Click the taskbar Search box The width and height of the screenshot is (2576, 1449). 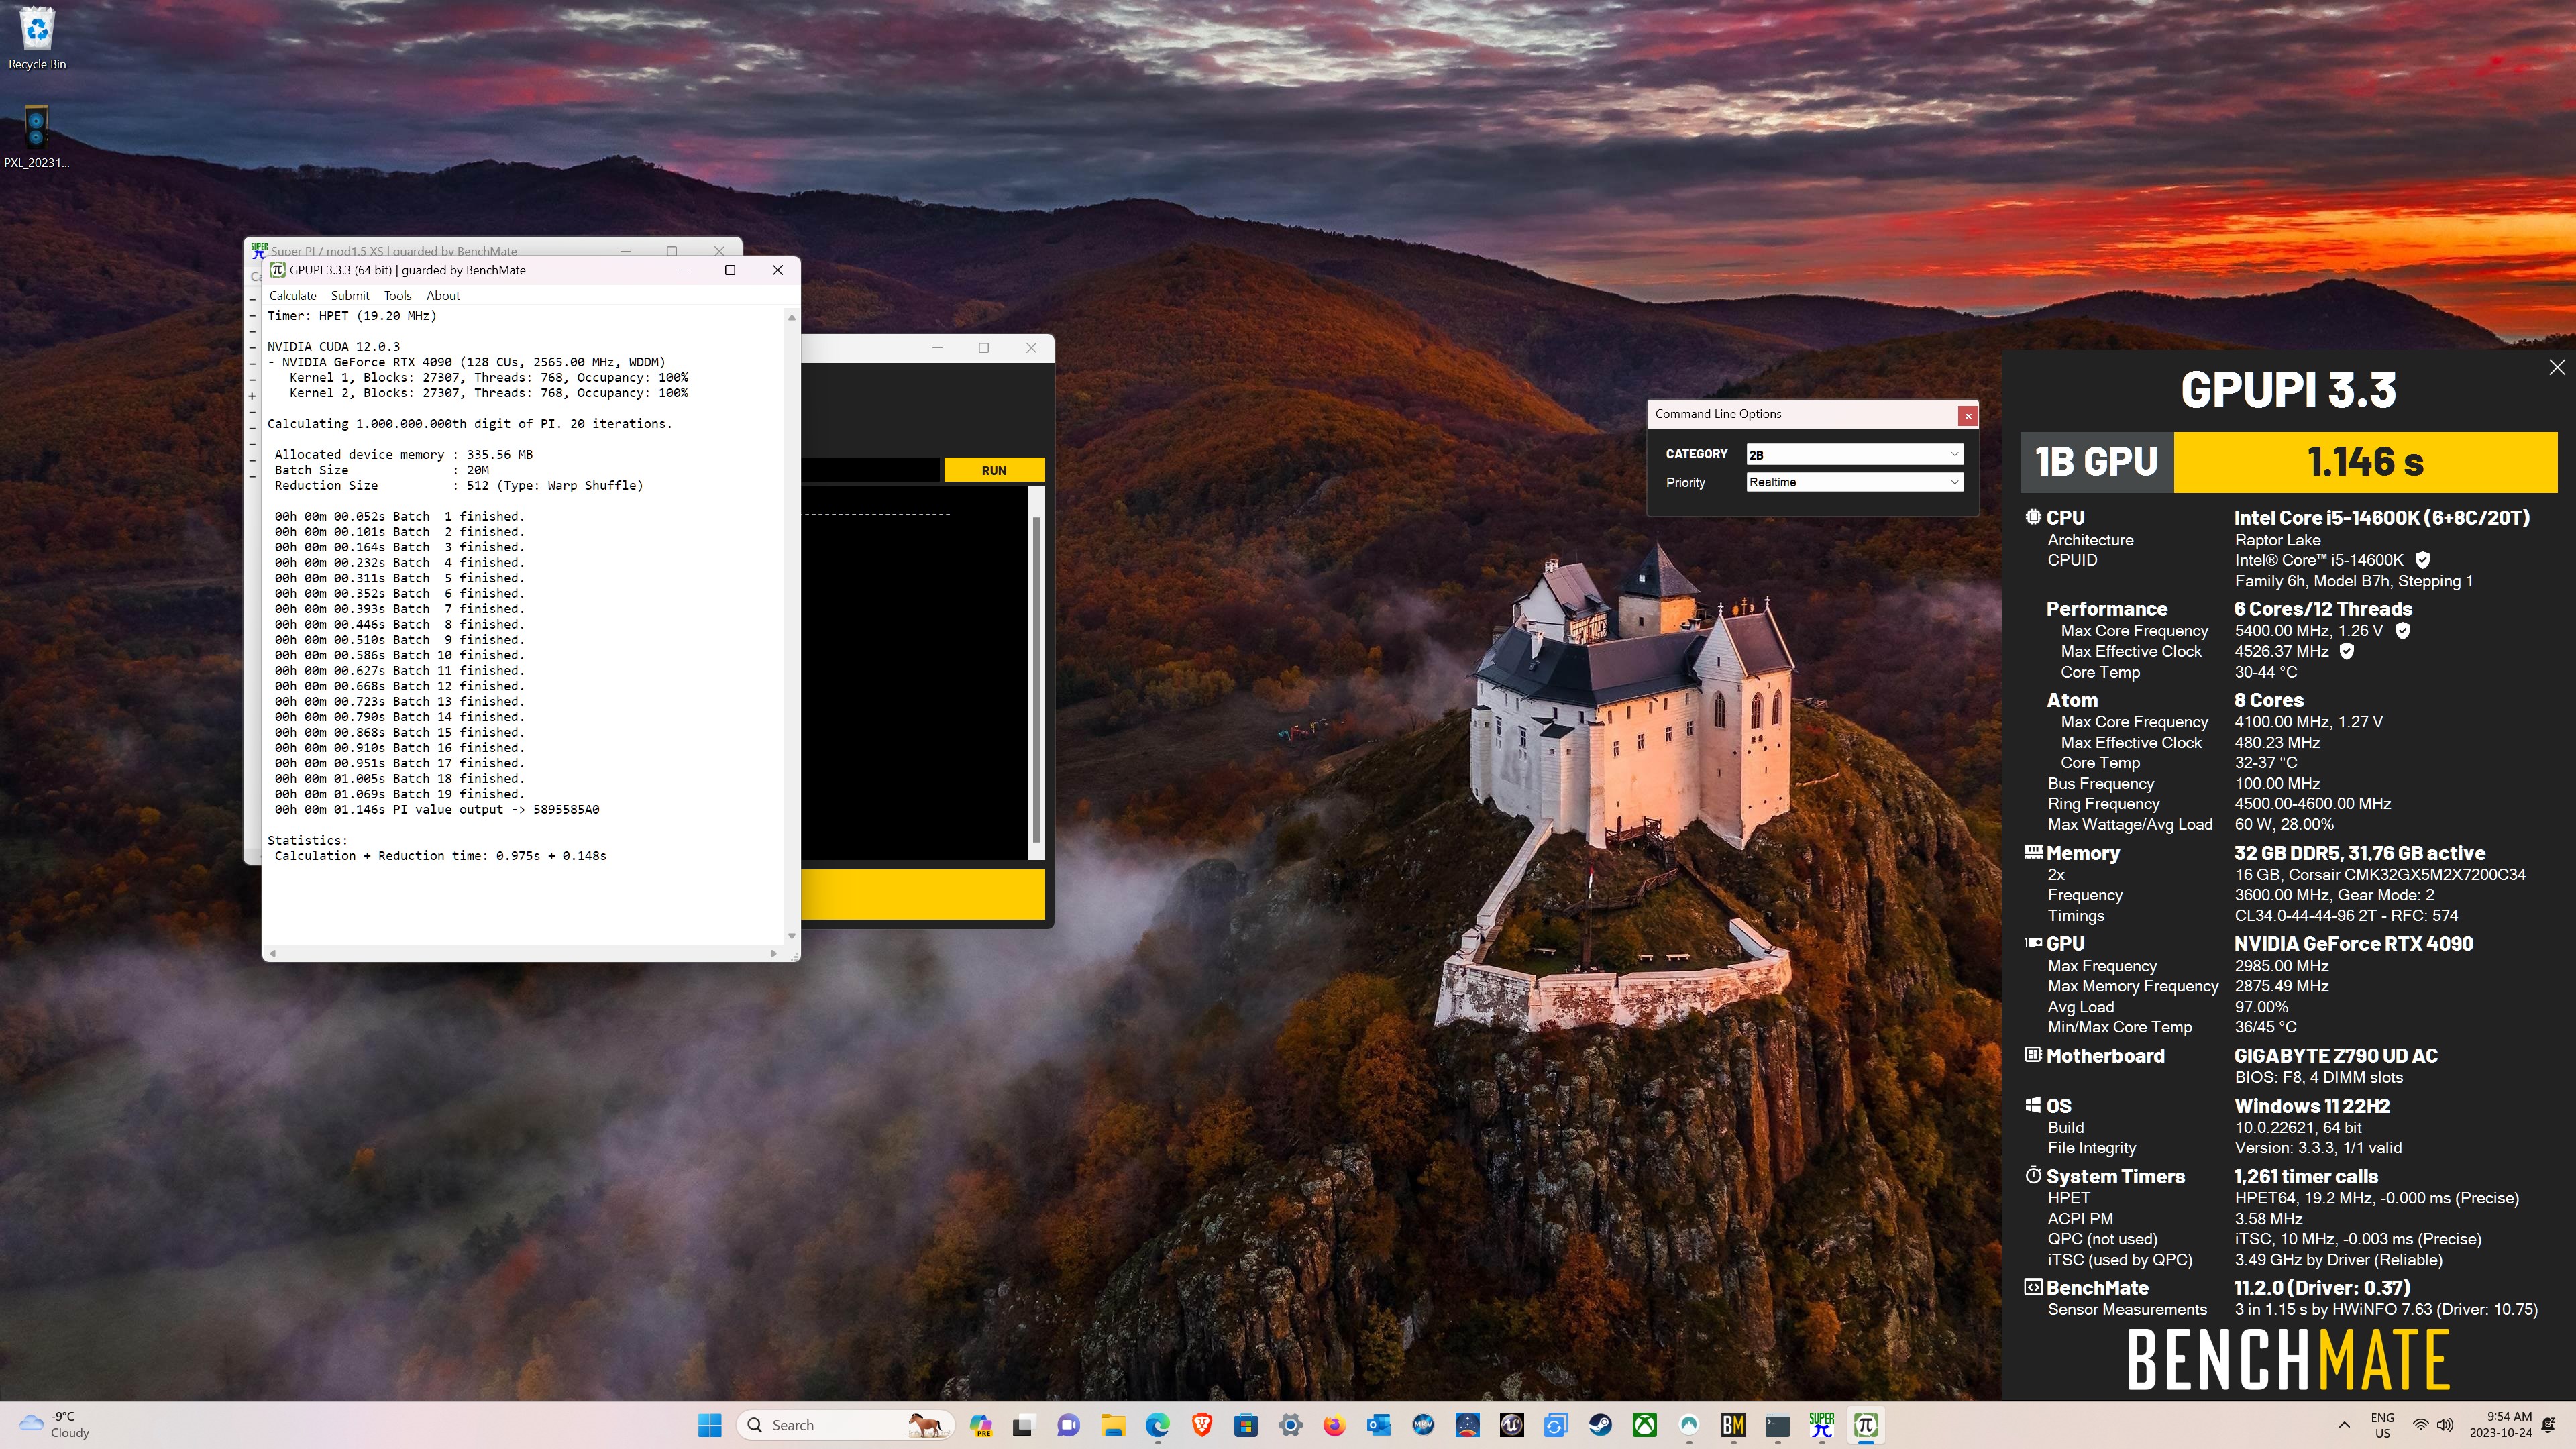pos(845,1425)
